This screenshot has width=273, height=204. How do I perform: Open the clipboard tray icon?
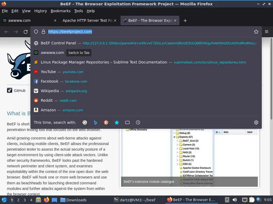coord(252,200)
